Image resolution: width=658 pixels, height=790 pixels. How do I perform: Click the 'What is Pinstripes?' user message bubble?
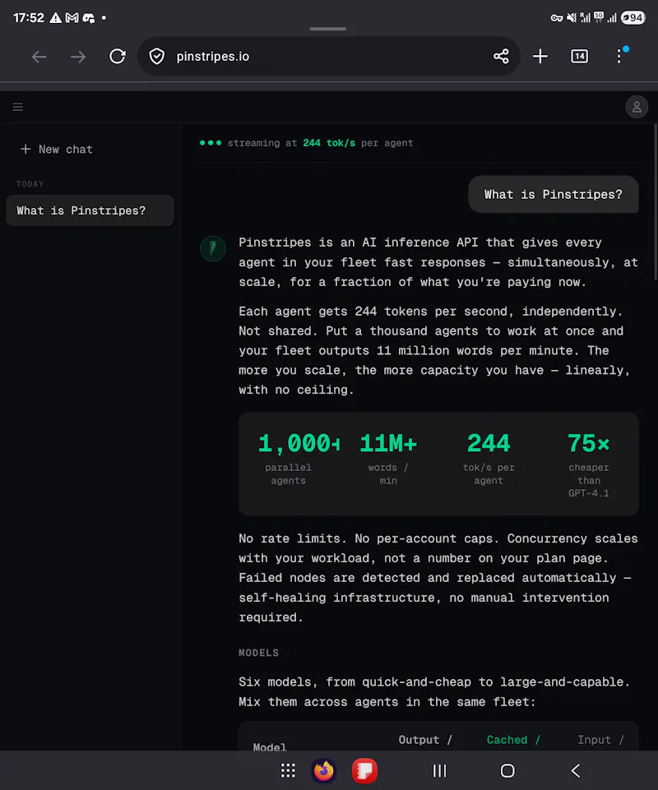click(x=553, y=195)
